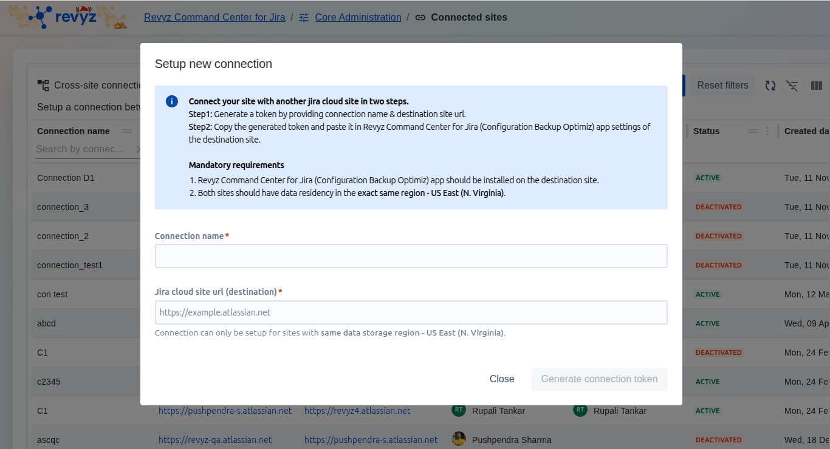Click the refresh icon beside Reset filters

click(x=770, y=86)
